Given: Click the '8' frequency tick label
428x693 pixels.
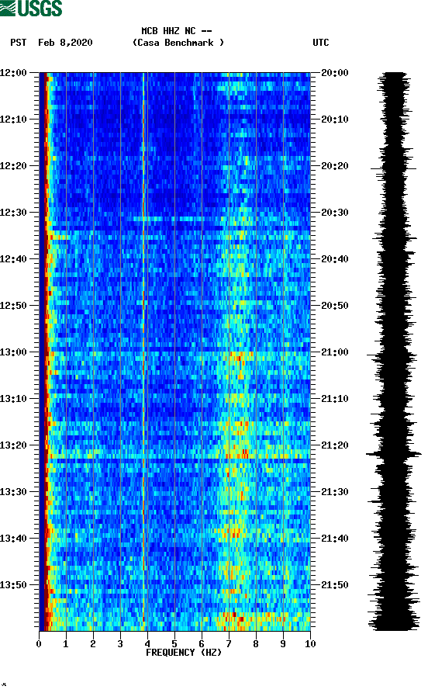Looking at the screenshot, I should click(256, 644).
